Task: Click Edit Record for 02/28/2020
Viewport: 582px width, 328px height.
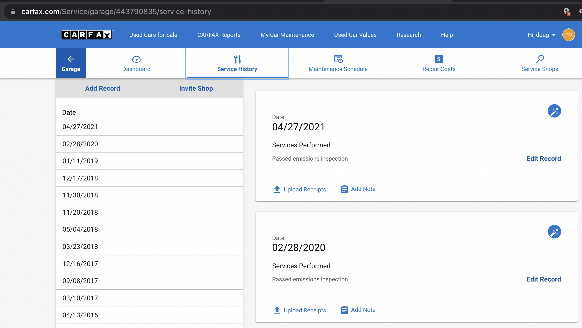Action: (x=544, y=279)
